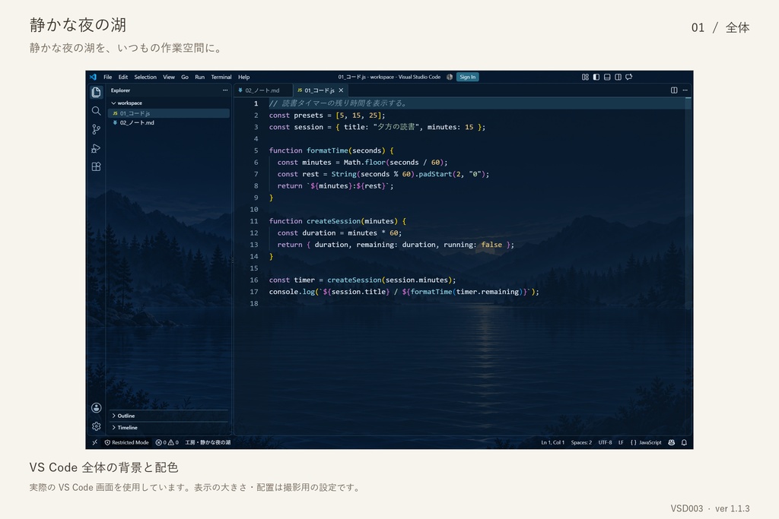Open the Search view icon

pyautogui.click(x=96, y=111)
